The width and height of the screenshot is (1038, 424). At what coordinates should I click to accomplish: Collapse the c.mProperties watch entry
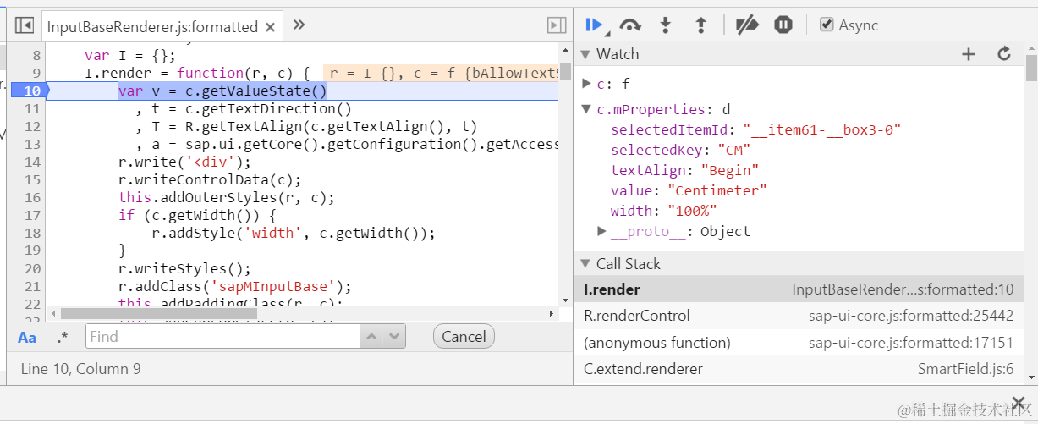[587, 109]
